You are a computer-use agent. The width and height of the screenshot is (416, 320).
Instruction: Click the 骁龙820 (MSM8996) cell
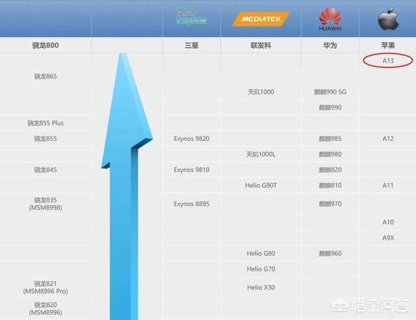point(45,308)
